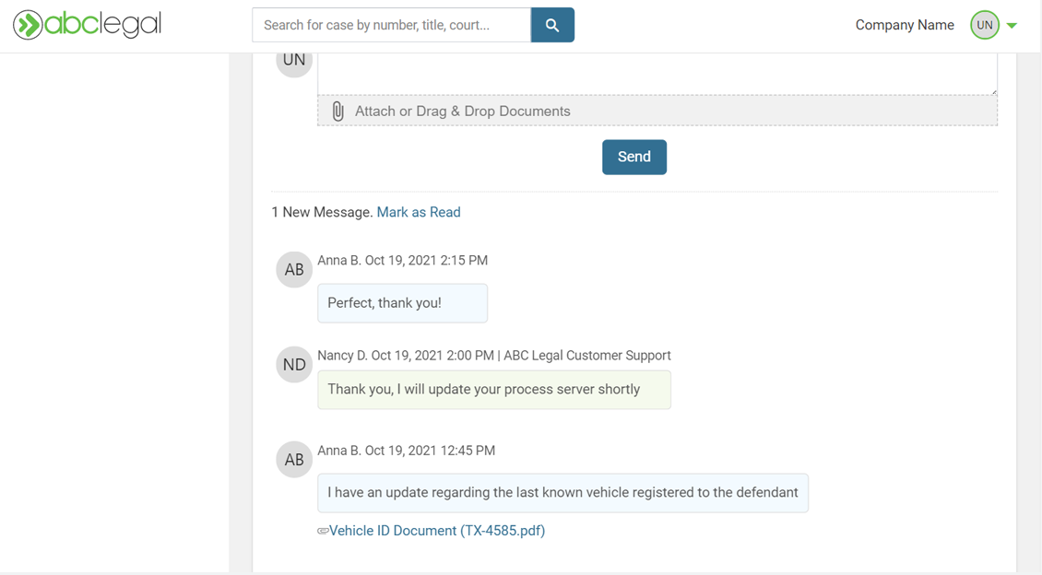The height and width of the screenshot is (575, 1042).
Task: Click the paperclip icon to attach documents
Action: (337, 110)
